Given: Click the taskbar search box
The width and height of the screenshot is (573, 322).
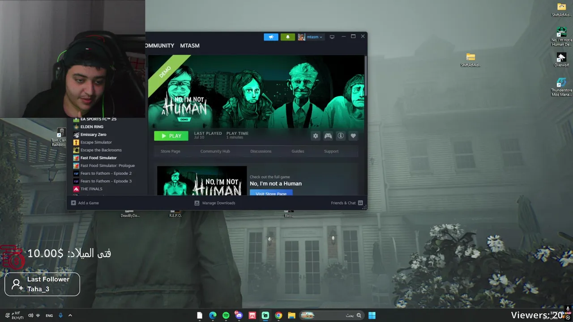Looking at the screenshot, I should 331,315.
